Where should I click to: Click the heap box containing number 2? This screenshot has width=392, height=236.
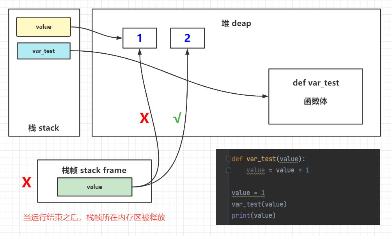tap(187, 38)
